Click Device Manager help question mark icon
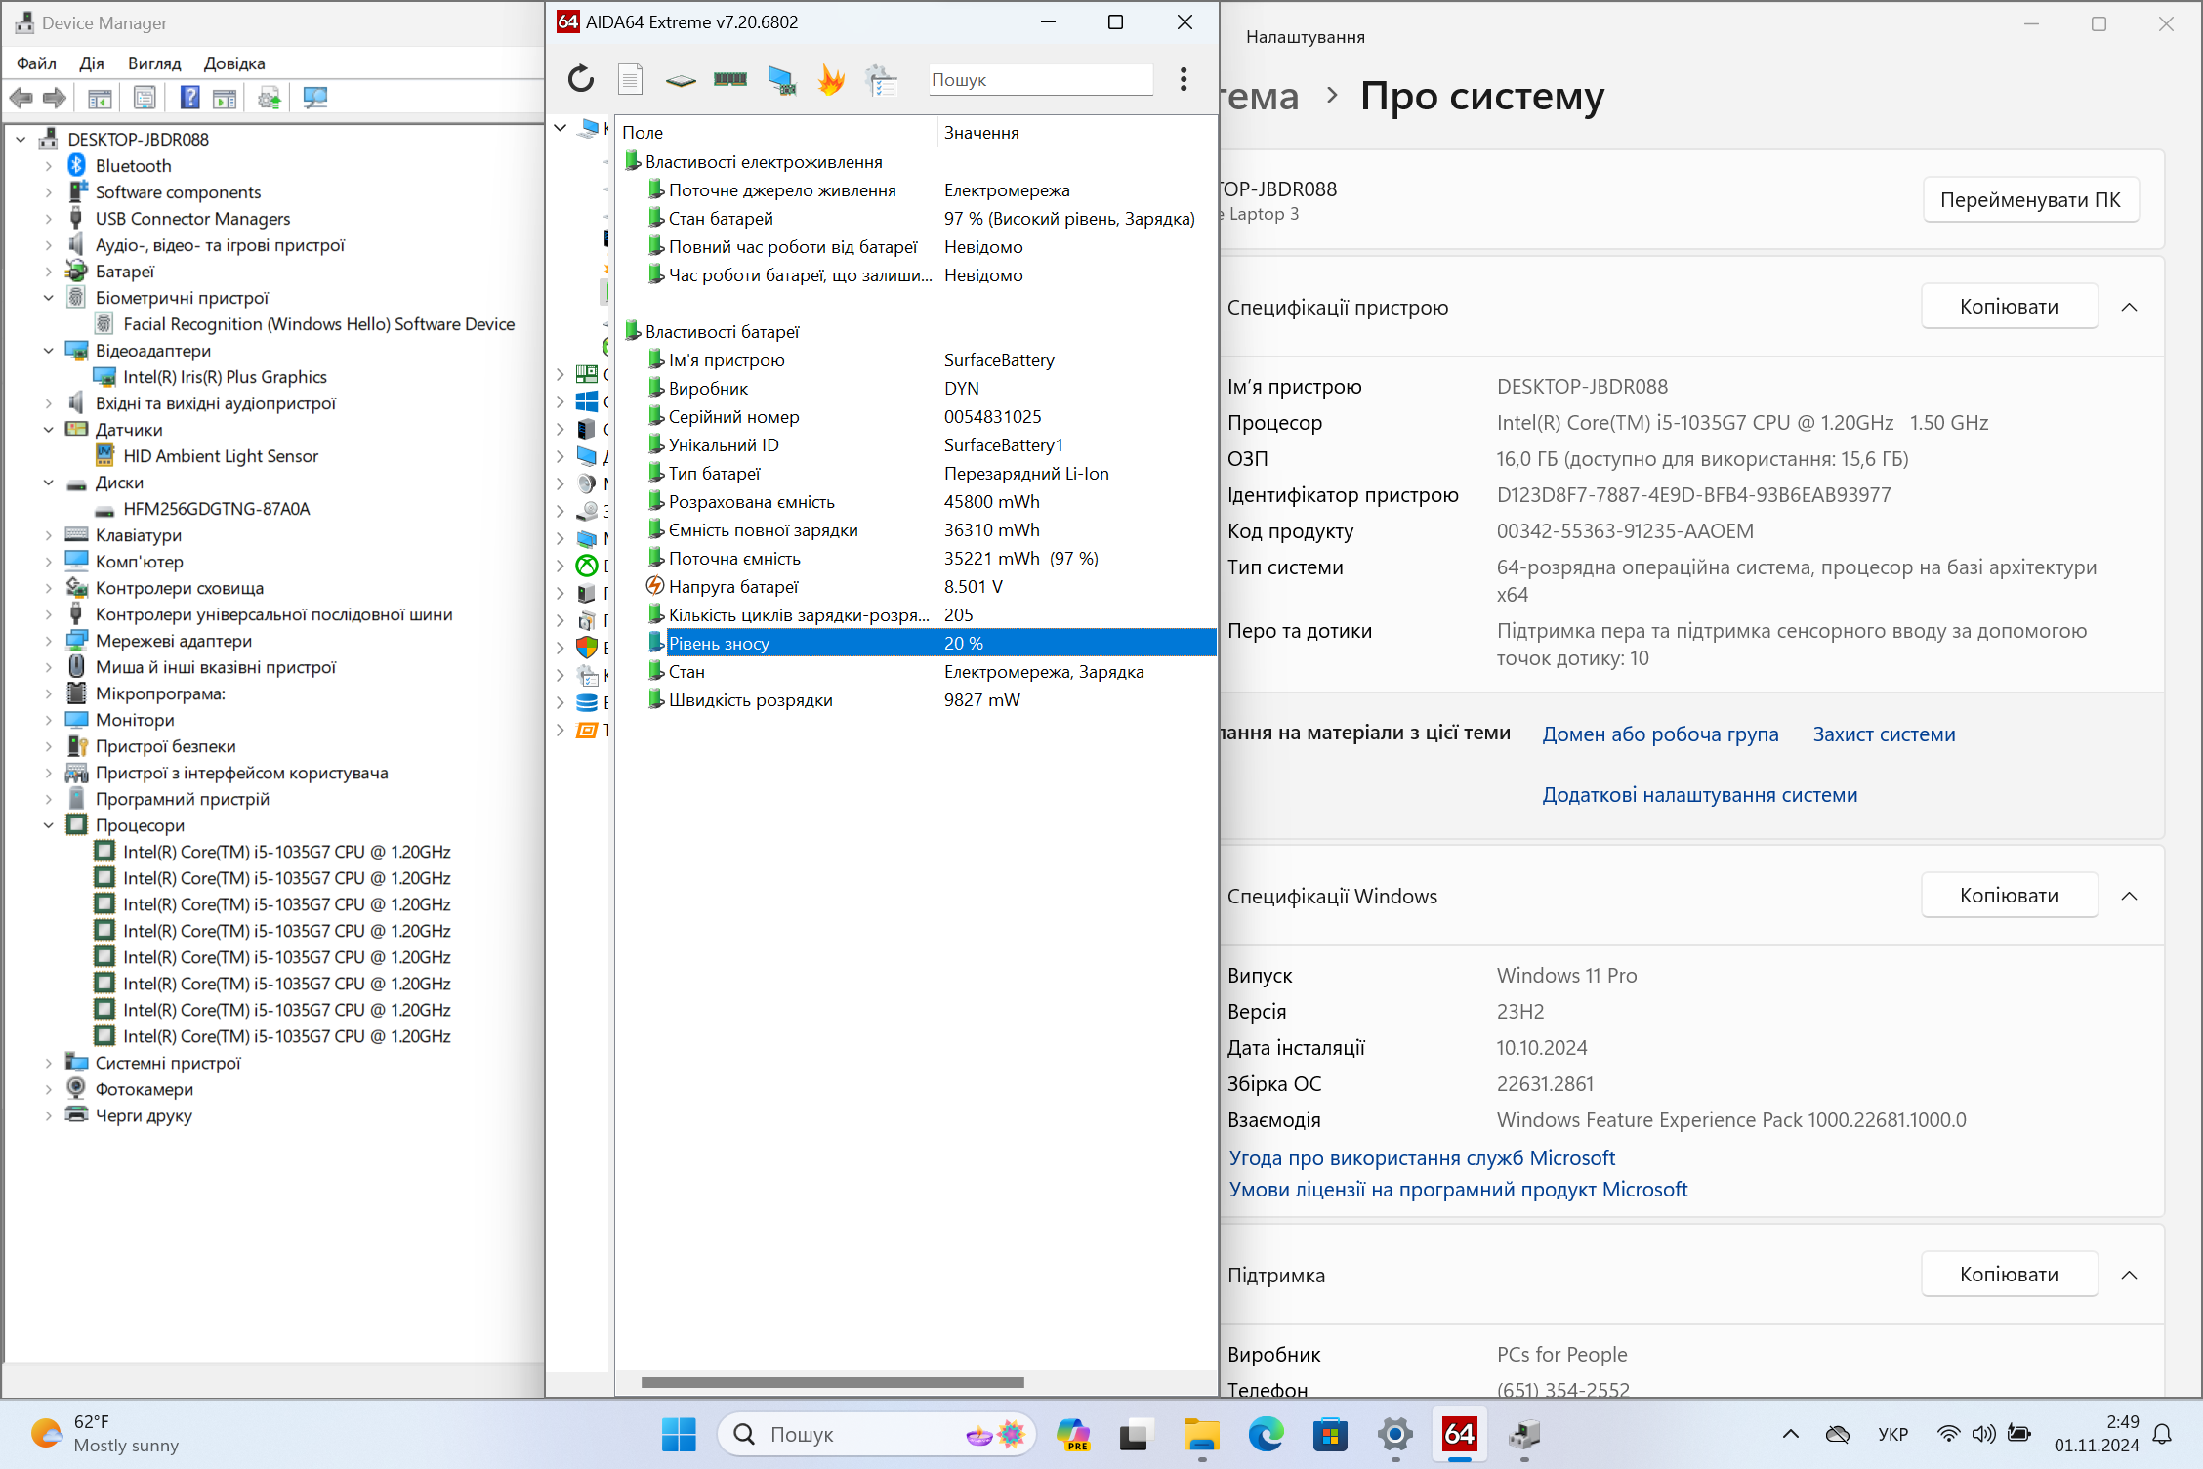Image resolution: width=2203 pixels, height=1469 pixels. (x=189, y=98)
